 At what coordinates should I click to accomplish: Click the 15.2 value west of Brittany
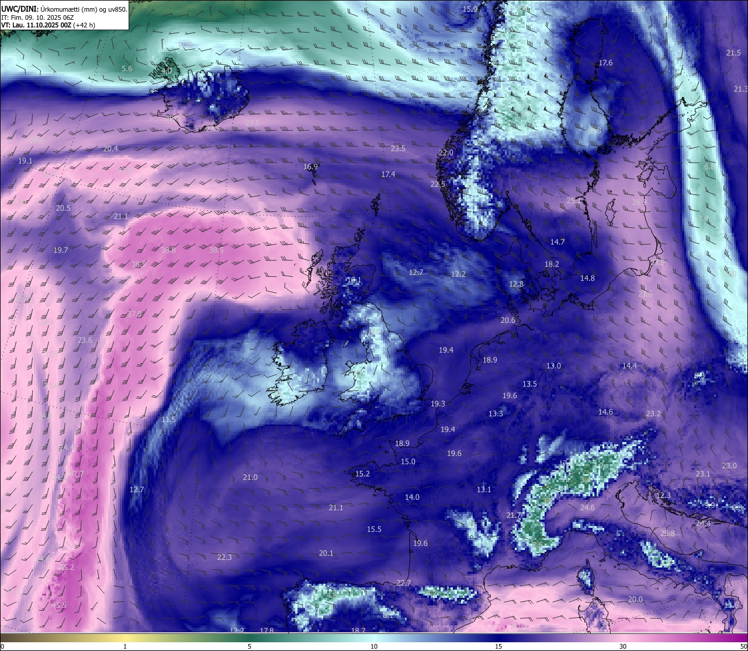(x=362, y=474)
